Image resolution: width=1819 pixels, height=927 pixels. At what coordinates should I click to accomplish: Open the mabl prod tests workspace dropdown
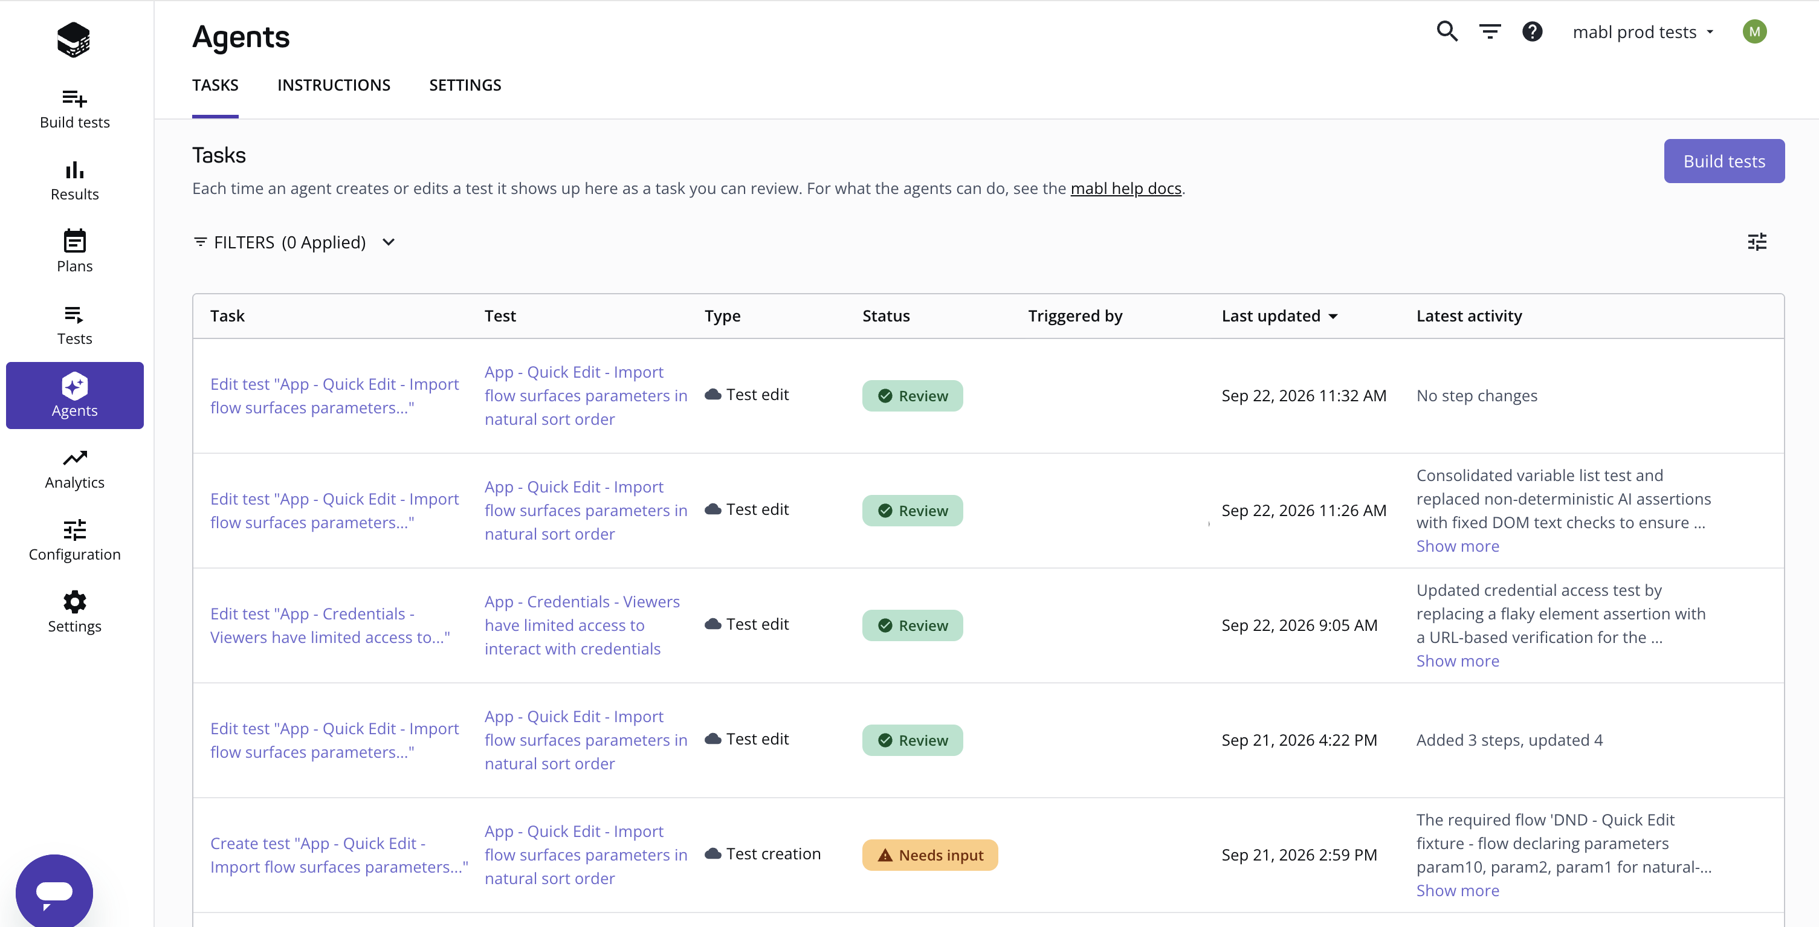coord(1643,32)
